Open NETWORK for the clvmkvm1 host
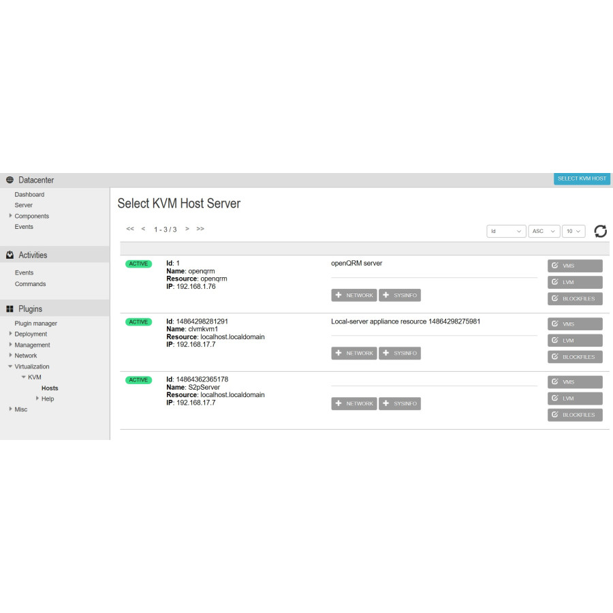 (x=354, y=353)
